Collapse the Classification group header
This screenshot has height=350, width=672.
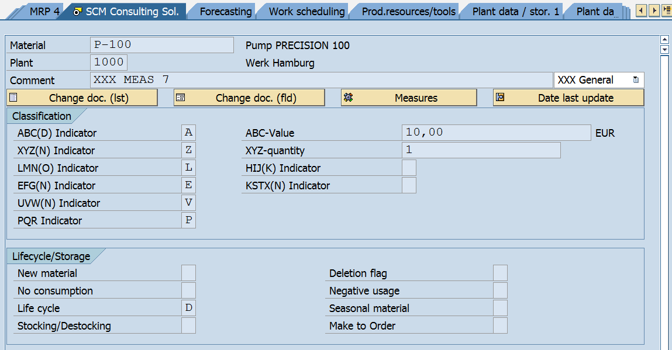coord(42,116)
